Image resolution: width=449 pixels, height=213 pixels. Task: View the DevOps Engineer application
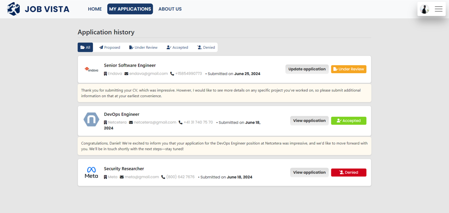(x=309, y=121)
